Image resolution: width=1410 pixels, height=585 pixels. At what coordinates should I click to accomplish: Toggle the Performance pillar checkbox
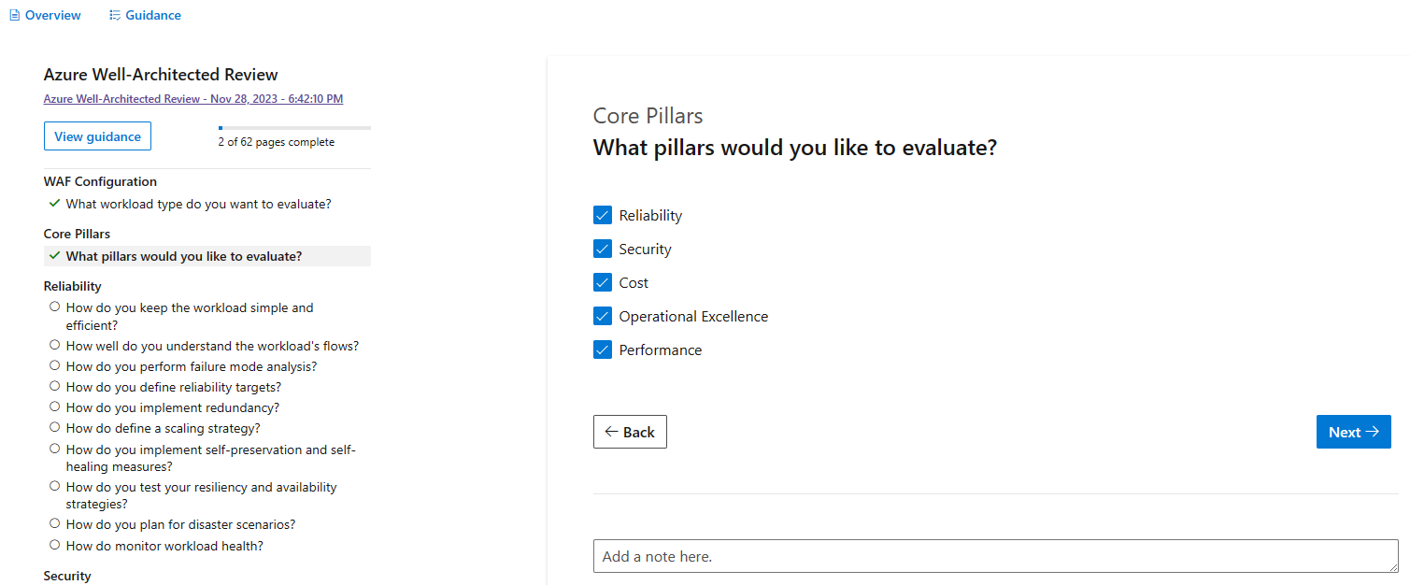(602, 350)
